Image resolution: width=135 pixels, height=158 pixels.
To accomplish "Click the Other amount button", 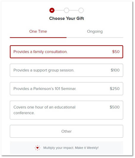I will coord(66,131).
